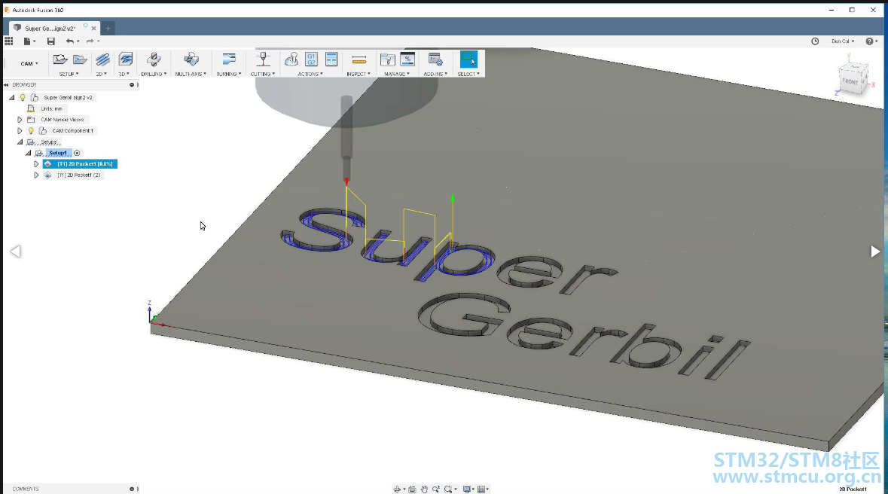Screen dimensions: 888x494
Task: Click the Comments panel options dot
Action: click(x=132, y=489)
